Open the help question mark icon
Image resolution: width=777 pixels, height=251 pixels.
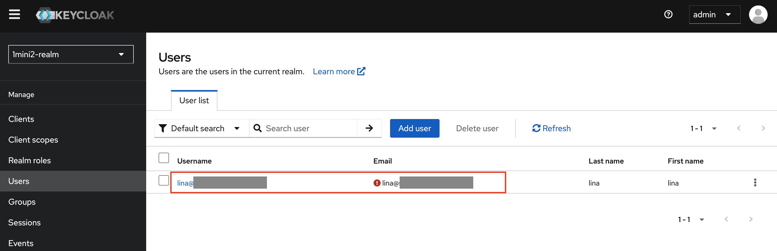[x=668, y=14]
